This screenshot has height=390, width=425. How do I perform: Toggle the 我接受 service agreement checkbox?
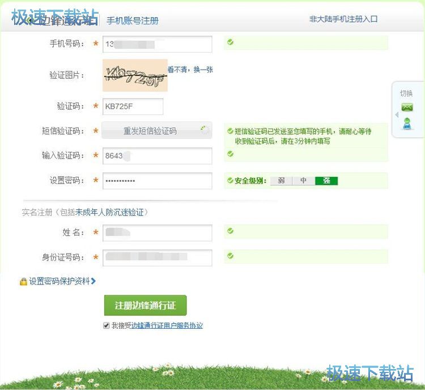pos(107,326)
